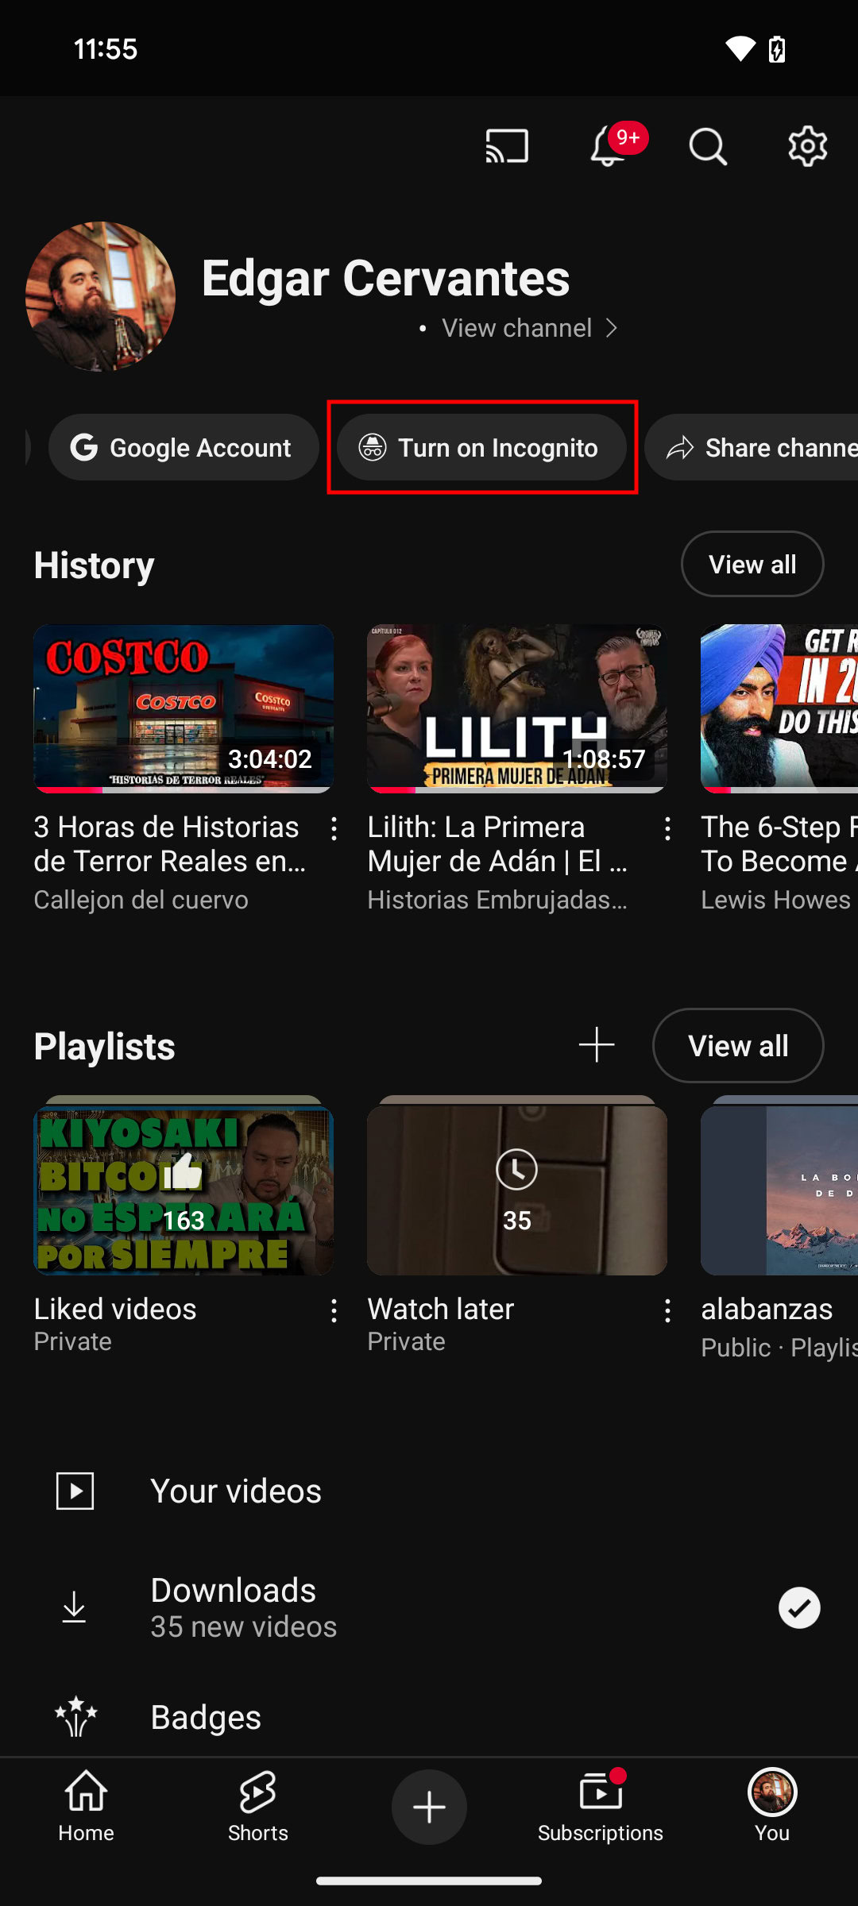
Task: Open options menu for Lilith video
Action: (x=667, y=828)
